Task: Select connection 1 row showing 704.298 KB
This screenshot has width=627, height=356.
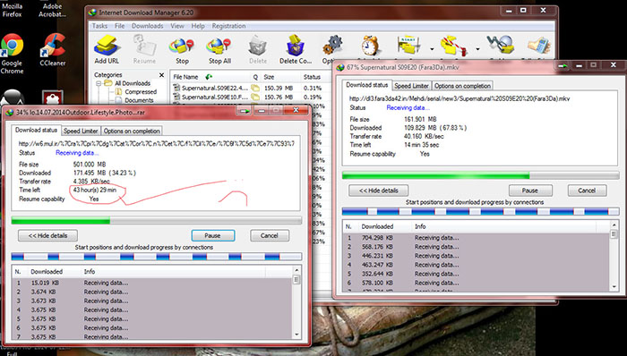Action: [x=477, y=237]
